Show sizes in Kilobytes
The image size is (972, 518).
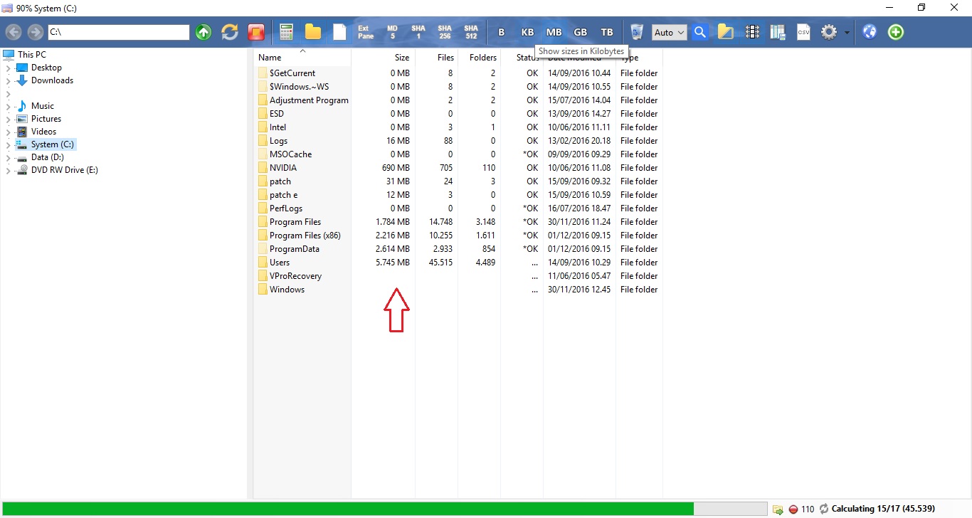tap(527, 32)
